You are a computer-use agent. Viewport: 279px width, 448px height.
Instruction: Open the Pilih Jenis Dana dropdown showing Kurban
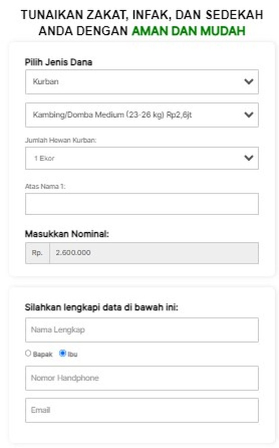[x=142, y=81]
